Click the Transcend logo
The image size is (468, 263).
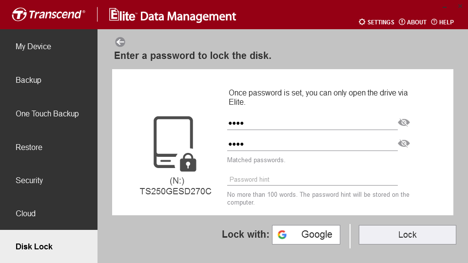click(x=48, y=15)
